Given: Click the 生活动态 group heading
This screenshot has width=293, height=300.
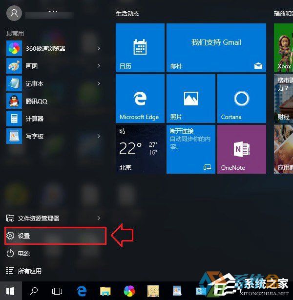Looking at the screenshot, I should pyautogui.click(x=127, y=14).
